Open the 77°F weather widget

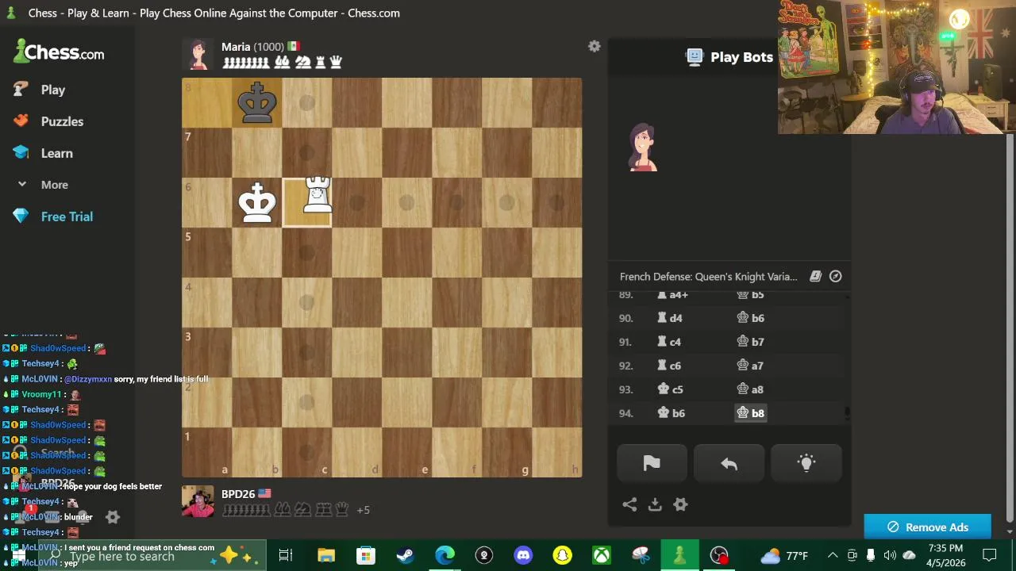(x=784, y=556)
